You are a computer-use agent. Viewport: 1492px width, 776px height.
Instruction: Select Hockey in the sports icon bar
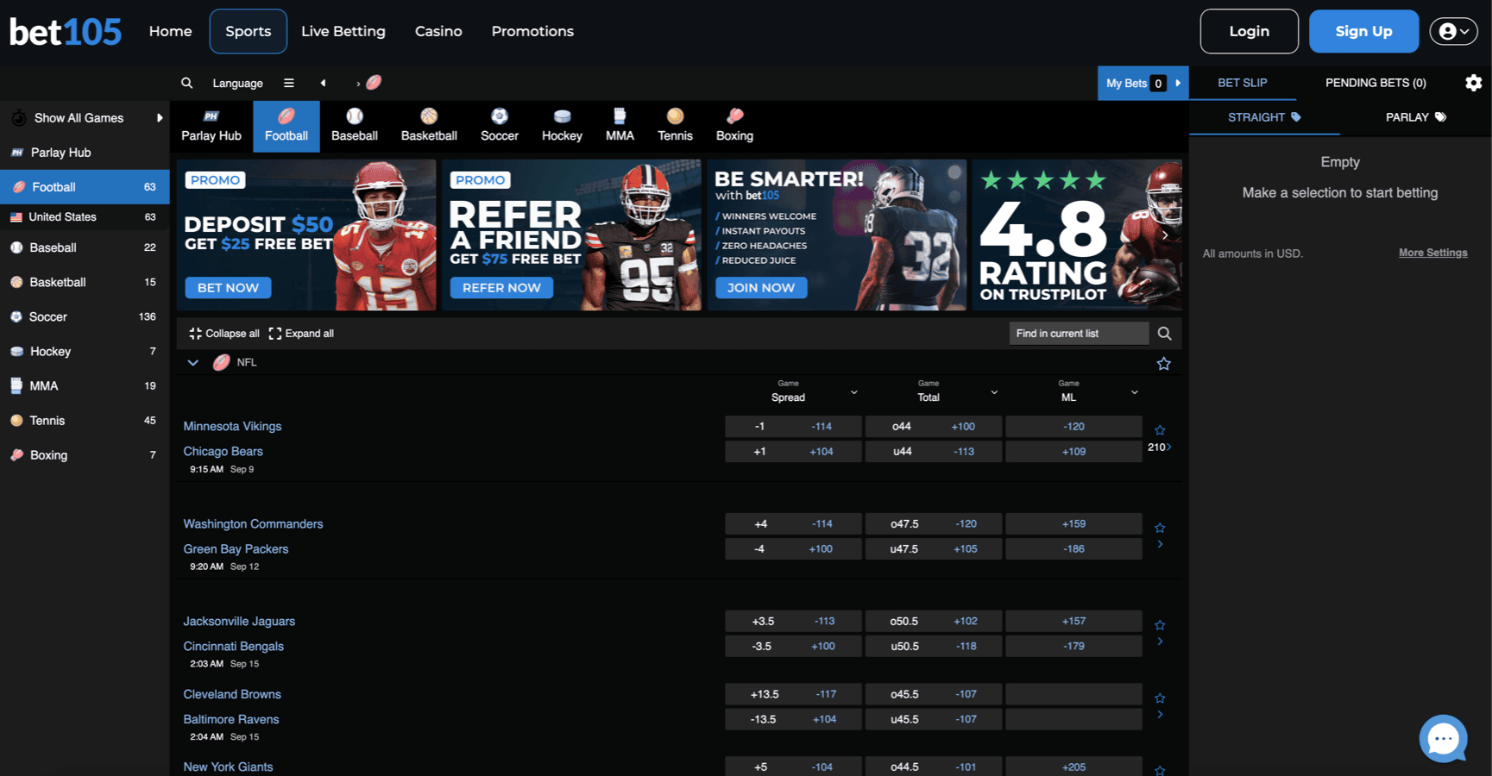pos(562,126)
